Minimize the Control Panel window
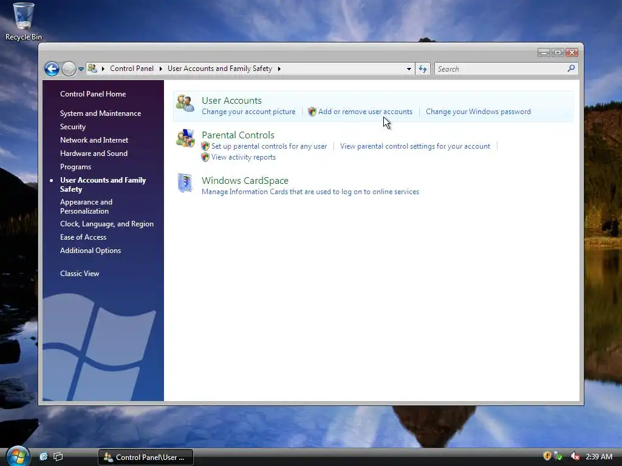The image size is (622, 466). (x=544, y=53)
